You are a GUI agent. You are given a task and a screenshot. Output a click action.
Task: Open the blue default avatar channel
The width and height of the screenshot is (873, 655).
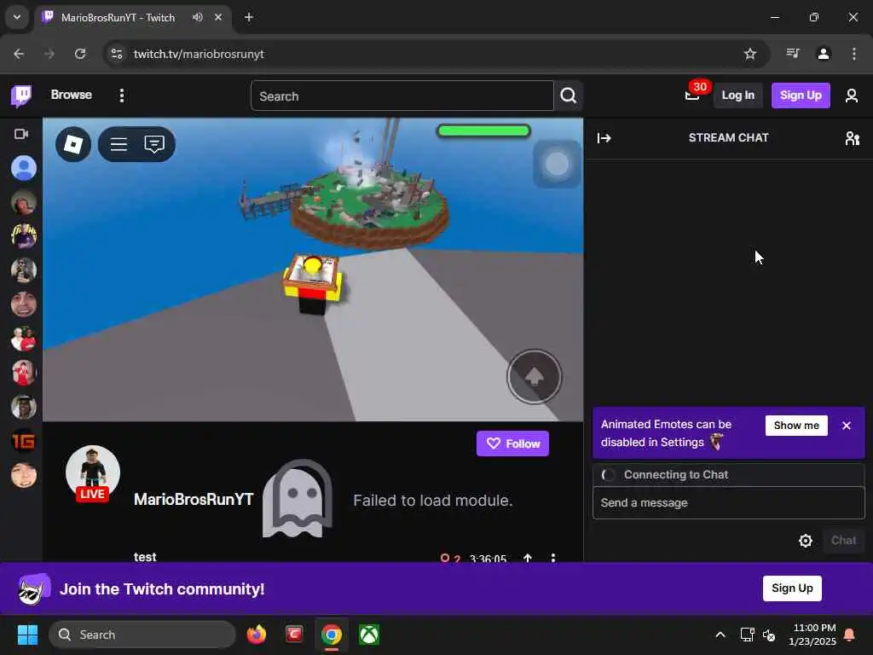tap(23, 168)
